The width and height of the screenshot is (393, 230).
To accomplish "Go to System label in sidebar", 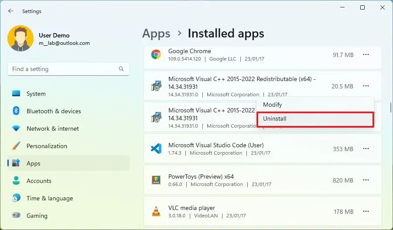I will pyautogui.click(x=36, y=94).
